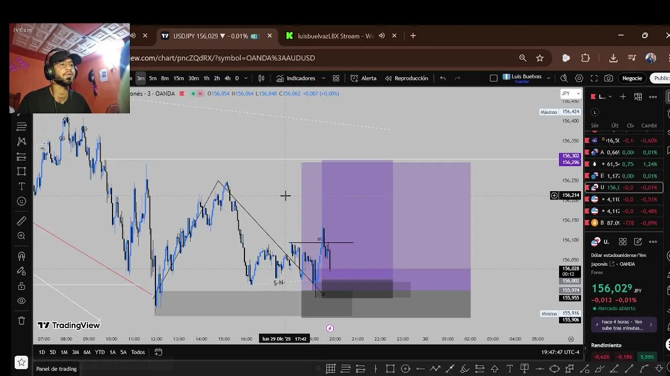
Task: Toggle magnet mode
Action: coord(21,256)
